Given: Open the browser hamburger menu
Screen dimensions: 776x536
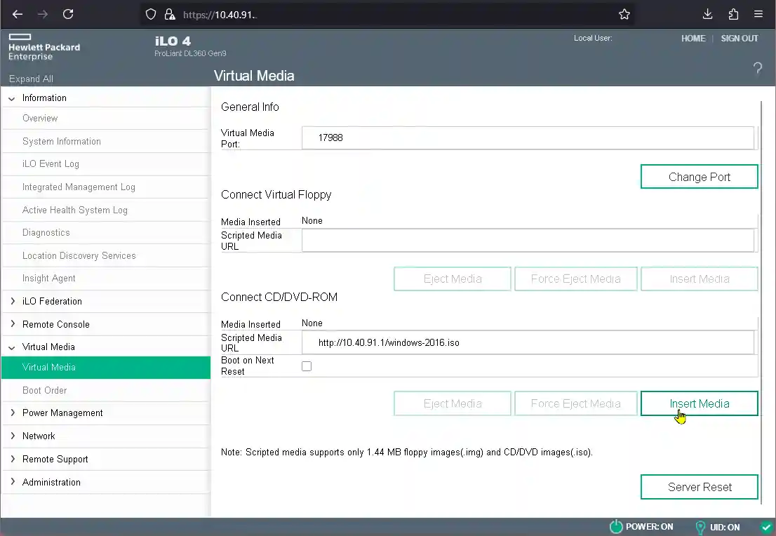Looking at the screenshot, I should (758, 14).
